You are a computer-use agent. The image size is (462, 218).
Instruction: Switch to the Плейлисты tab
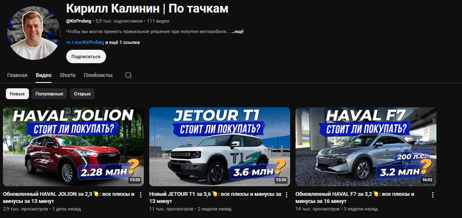(x=98, y=75)
